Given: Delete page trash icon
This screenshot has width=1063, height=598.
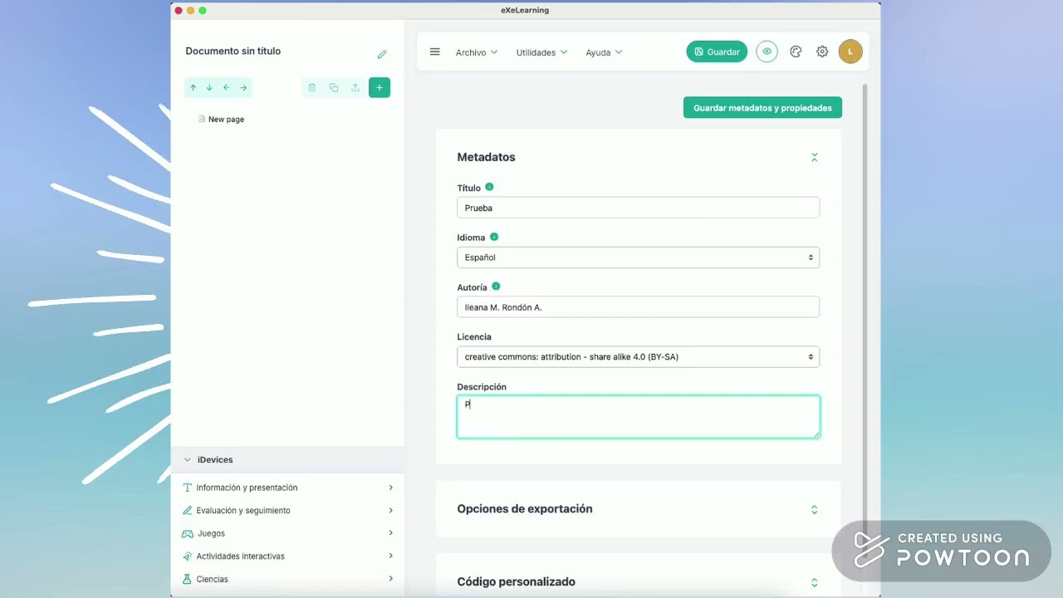Looking at the screenshot, I should 312,87.
